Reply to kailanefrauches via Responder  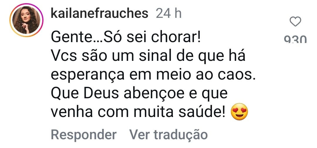[84, 135]
